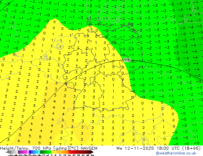The height and width of the screenshot is (156, 203).
Task: Click the [°C] unit label in the caption
Action: point(74,148)
